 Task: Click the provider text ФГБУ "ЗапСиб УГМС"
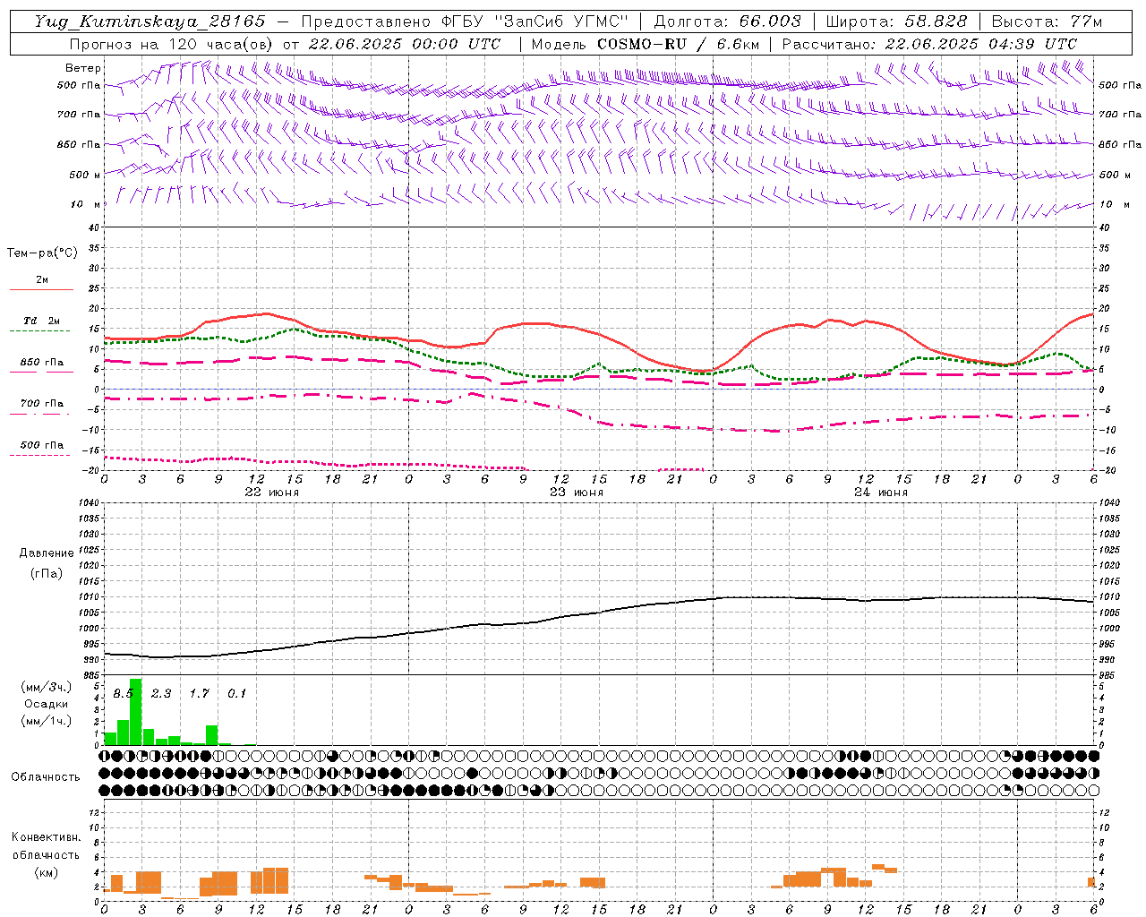(x=535, y=21)
